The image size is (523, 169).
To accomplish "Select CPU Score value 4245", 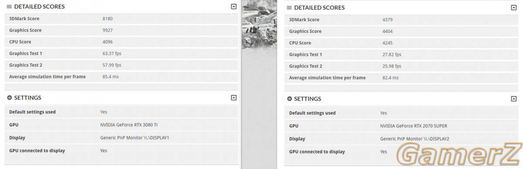I will pyautogui.click(x=387, y=43).
